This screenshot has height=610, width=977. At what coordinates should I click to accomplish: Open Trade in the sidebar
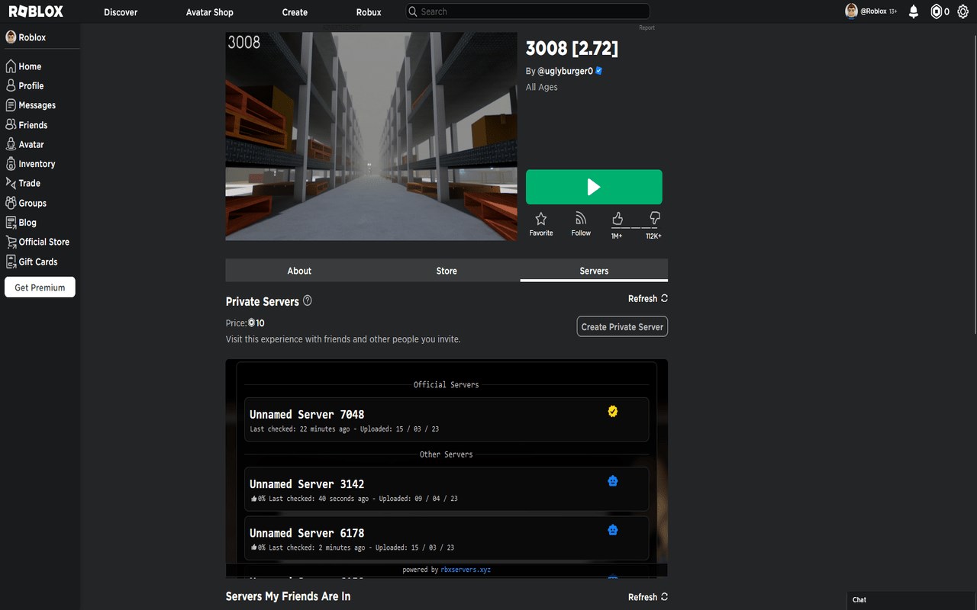pos(23,183)
